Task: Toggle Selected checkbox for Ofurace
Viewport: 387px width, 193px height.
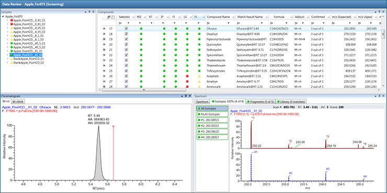Action: point(127,29)
